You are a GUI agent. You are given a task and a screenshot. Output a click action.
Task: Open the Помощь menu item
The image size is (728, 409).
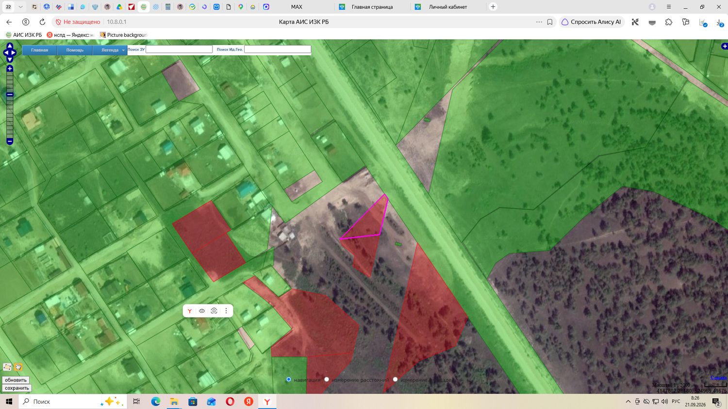pyautogui.click(x=75, y=50)
